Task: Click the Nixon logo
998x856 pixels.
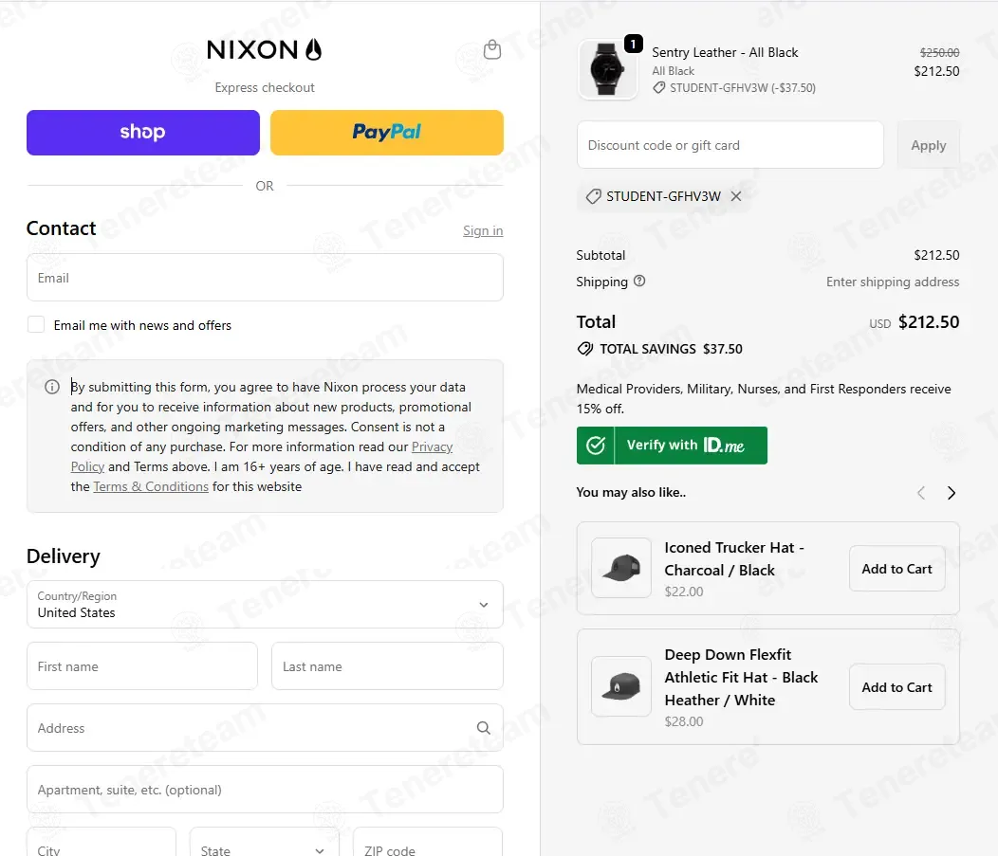Action: [x=264, y=49]
